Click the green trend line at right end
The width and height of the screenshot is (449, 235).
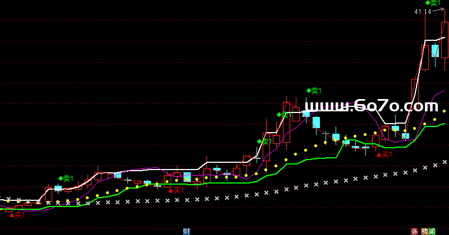[443, 124]
